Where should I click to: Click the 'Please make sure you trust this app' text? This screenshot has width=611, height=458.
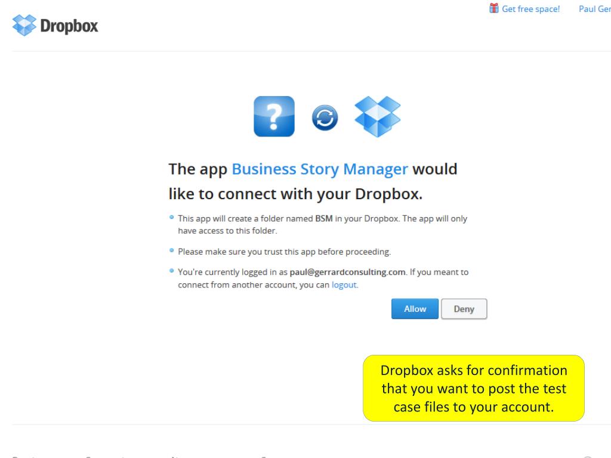click(284, 252)
